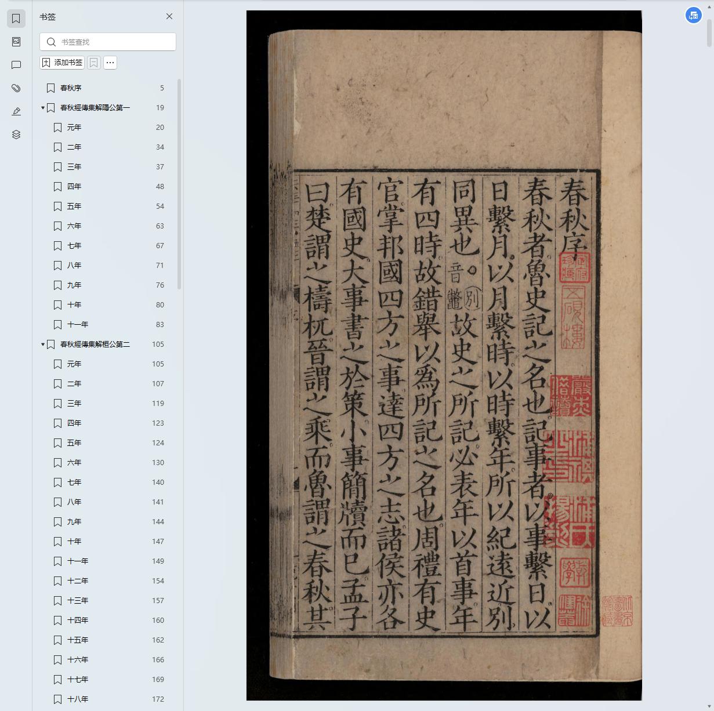This screenshot has height=711, width=714.
Task: Click the 书签查找 search field
Action: [x=113, y=42]
